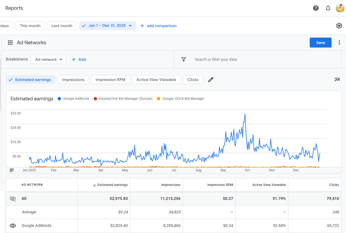Open the Help question-mark icon
The image size is (346, 233).
click(x=315, y=8)
